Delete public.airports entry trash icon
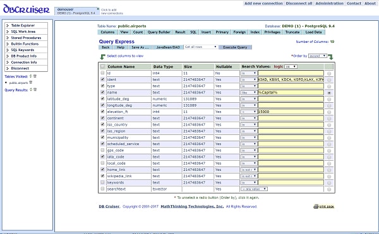This screenshot has height=234, width=379. pyautogui.click(x=31, y=82)
